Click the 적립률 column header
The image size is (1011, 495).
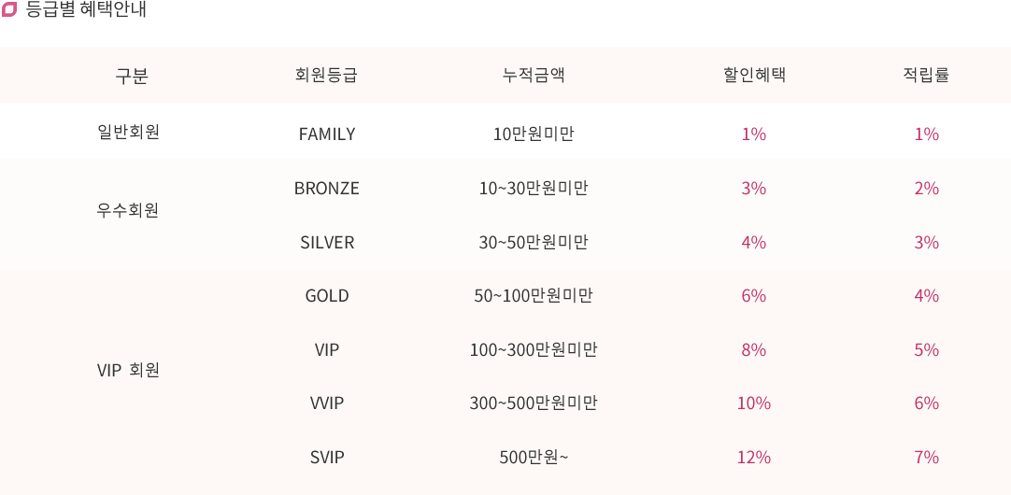coord(926,76)
